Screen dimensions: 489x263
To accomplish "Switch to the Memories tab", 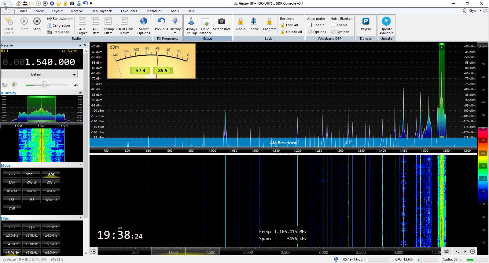I will 154,11.
